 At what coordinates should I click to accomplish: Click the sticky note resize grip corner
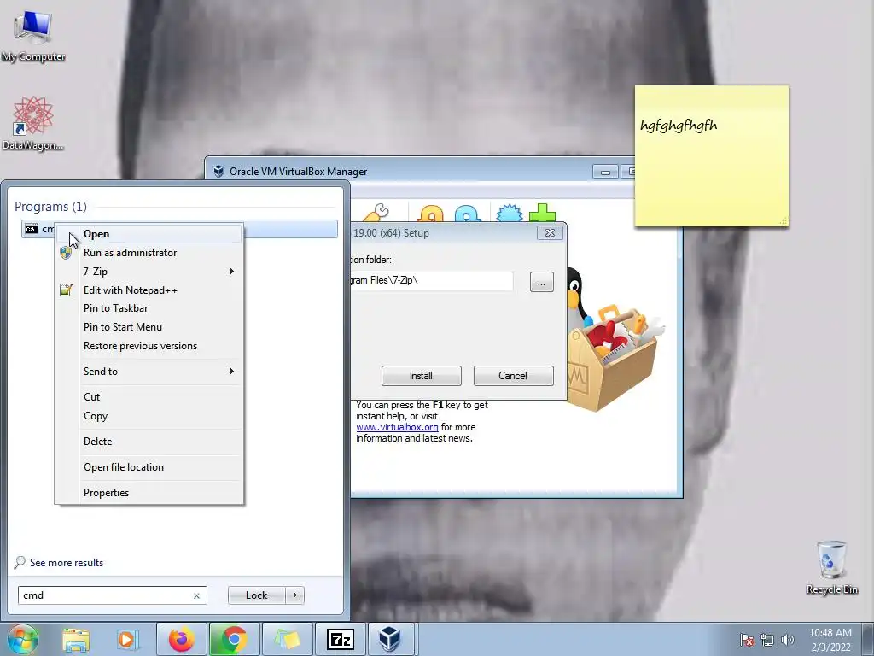point(784,221)
